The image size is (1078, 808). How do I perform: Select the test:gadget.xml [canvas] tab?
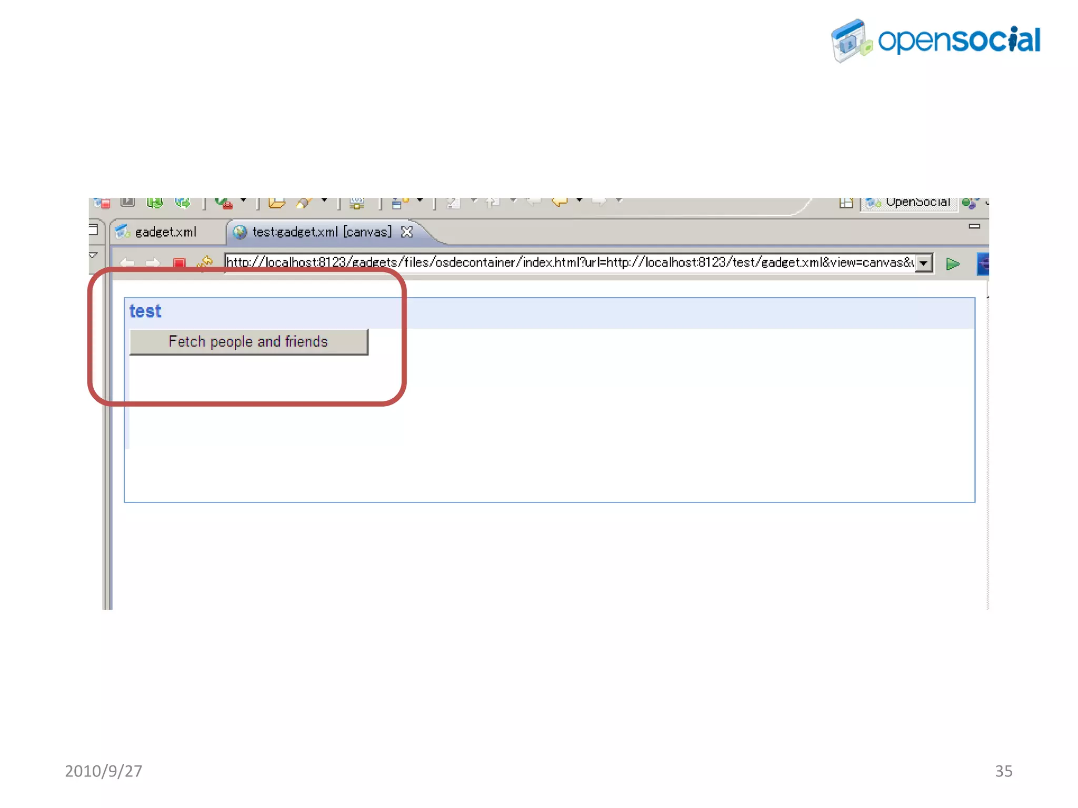pyautogui.click(x=321, y=232)
